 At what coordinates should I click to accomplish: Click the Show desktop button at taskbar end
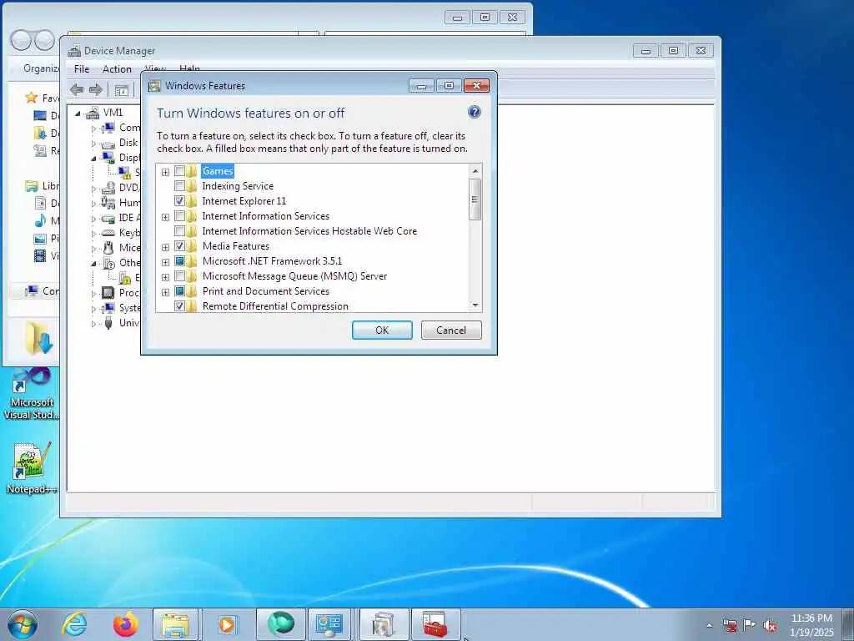click(848, 624)
